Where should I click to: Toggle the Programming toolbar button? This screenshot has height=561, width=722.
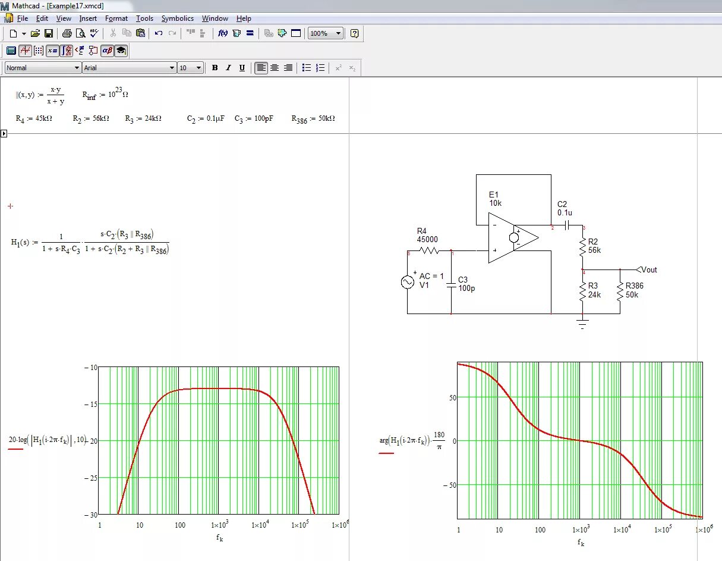coord(93,51)
